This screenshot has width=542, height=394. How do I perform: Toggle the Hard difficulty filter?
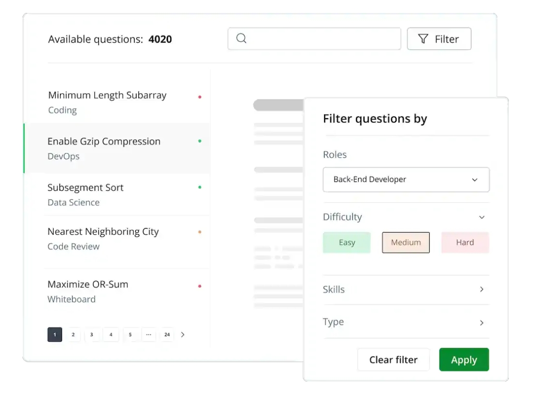(x=465, y=243)
